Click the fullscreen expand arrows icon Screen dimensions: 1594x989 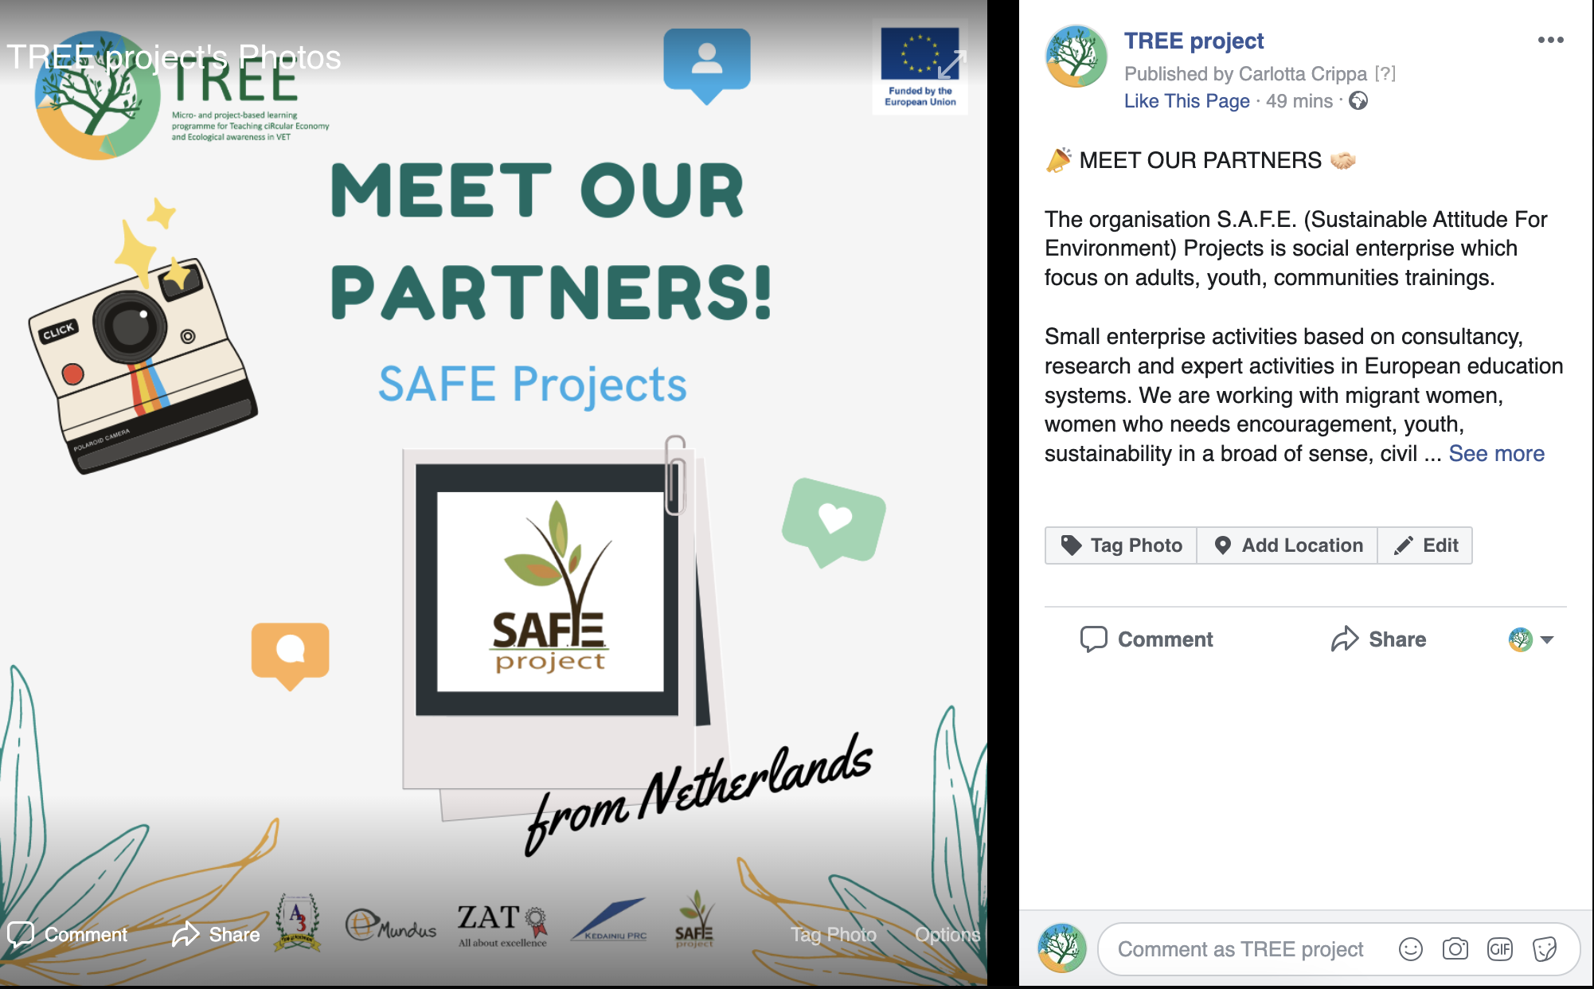951,64
